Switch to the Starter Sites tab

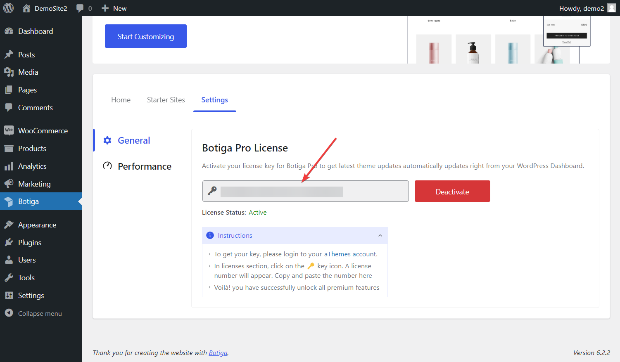pos(166,100)
